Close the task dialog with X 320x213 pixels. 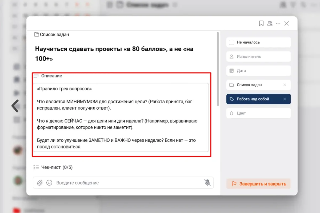pyautogui.click(x=287, y=23)
